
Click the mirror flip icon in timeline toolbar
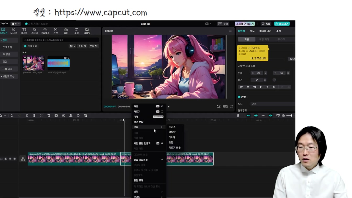pos(71,115)
